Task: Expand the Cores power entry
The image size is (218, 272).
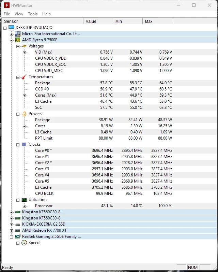Action: pos(25,126)
